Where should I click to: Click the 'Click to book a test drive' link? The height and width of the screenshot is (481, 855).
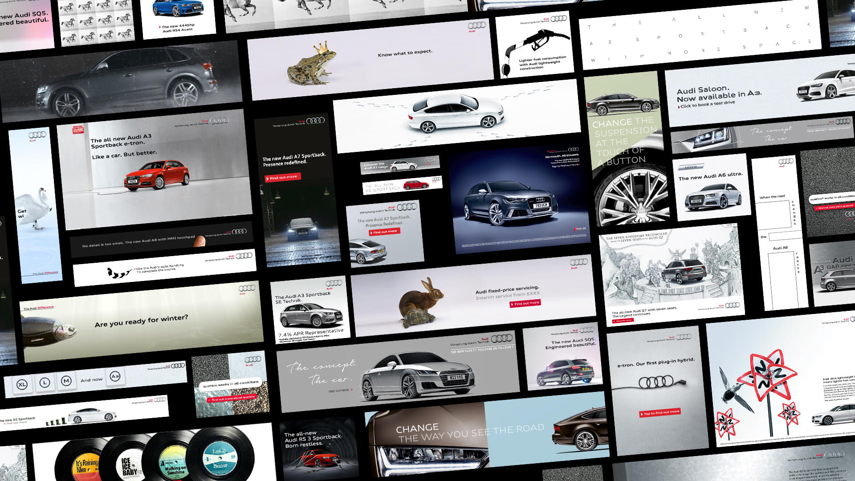[x=706, y=104]
